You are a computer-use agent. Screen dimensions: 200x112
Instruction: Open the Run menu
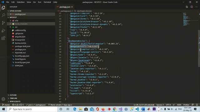[40, 2]
